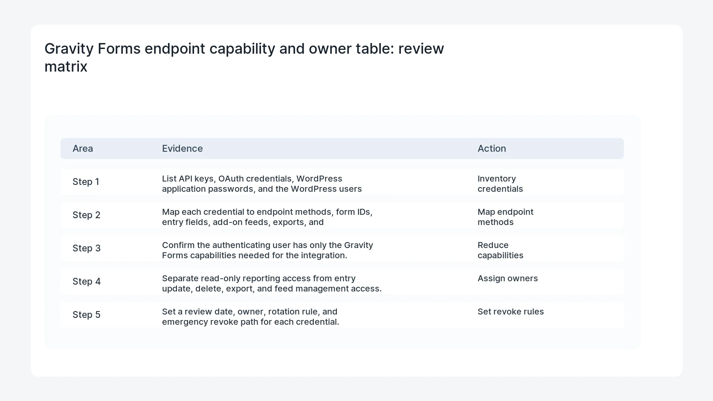Click the 'Reduce capabilities' action cell

pos(501,250)
